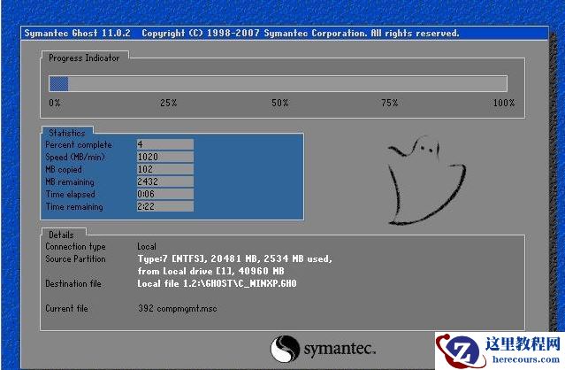Click the Percent complete label
This screenshot has width=565, height=370.
coord(79,144)
